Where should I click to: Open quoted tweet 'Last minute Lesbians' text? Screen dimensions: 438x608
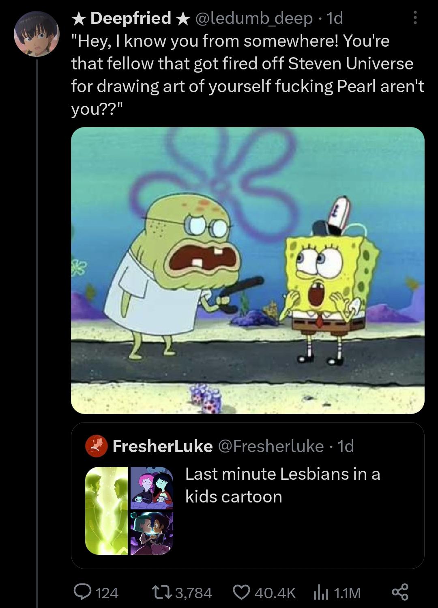click(x=283, y=485)
